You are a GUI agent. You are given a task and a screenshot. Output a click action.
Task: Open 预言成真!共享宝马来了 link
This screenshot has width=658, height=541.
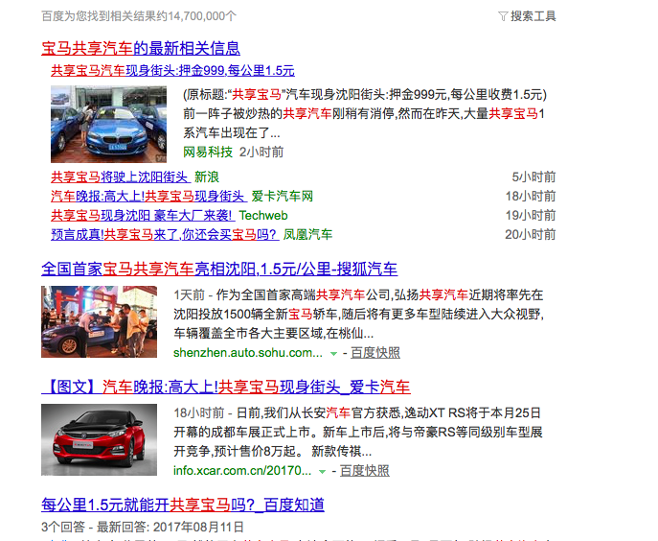(165, 235)
